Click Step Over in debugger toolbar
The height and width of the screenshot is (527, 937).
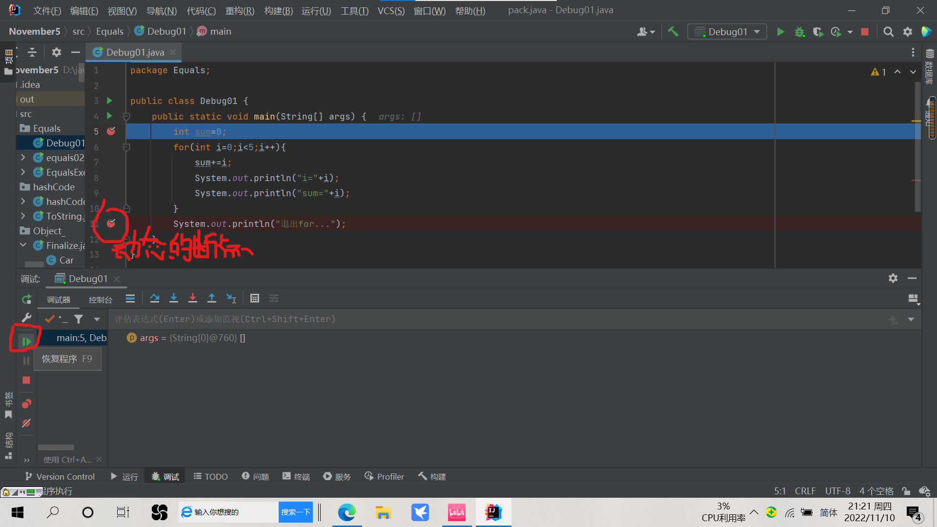155,298
